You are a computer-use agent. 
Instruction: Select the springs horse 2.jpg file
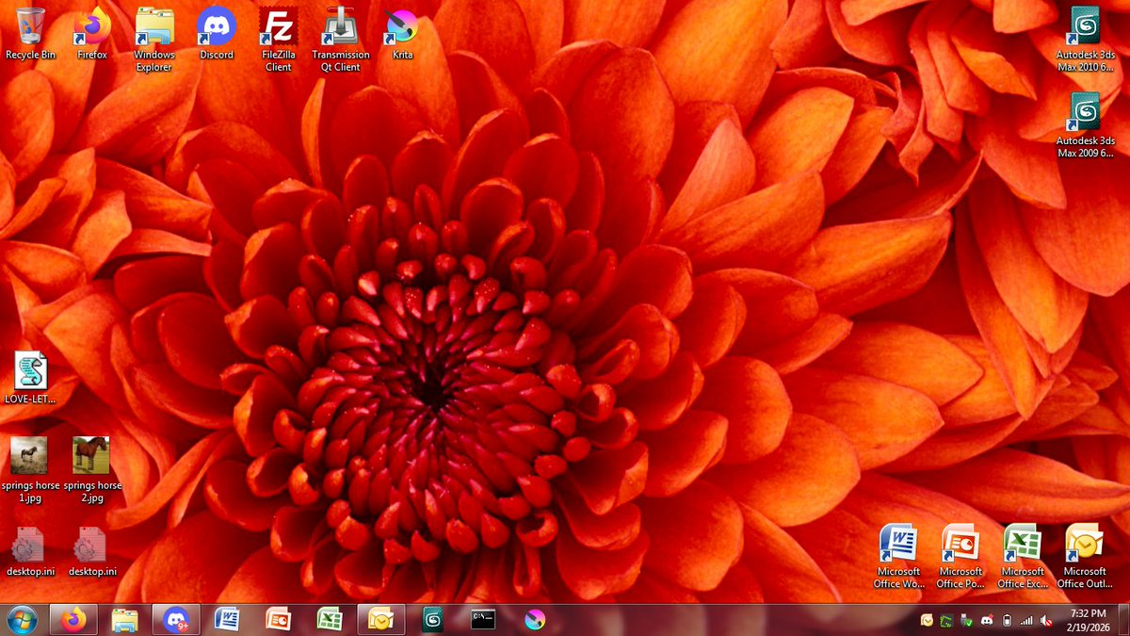point(92,469)
